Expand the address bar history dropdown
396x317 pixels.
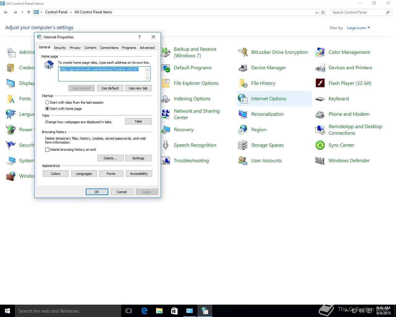pos(316,12)
